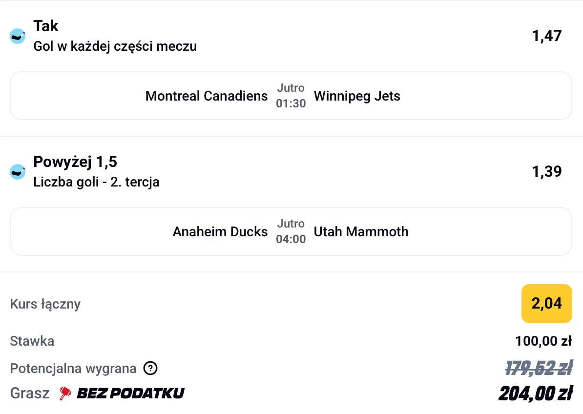
Task: Click the red megaphone icon on BEZ PODATKU
Action: [x=63, y=393]
